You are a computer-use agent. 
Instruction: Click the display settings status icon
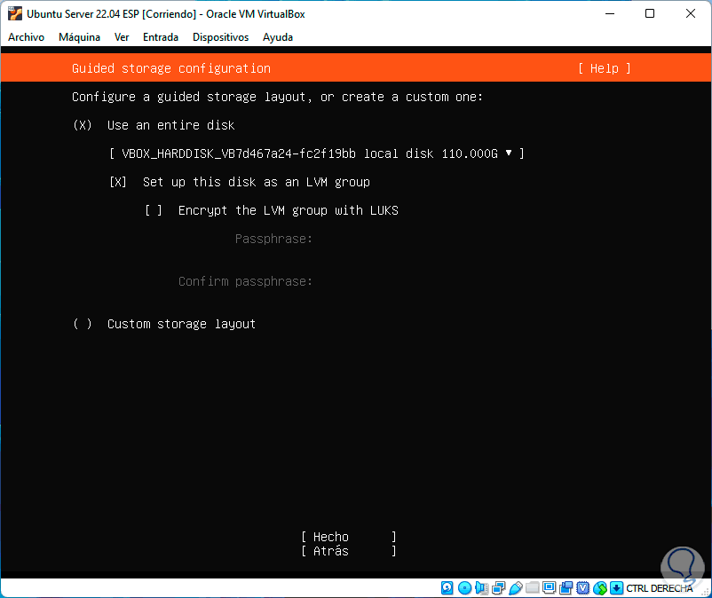click(549, 588)
